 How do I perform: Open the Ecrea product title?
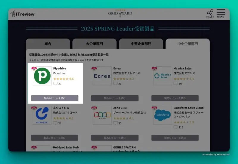[x=117, y=69]
